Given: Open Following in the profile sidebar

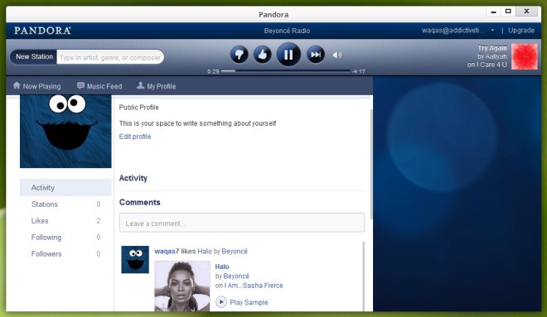Looking at the screenshot, I should click(65, 238).
